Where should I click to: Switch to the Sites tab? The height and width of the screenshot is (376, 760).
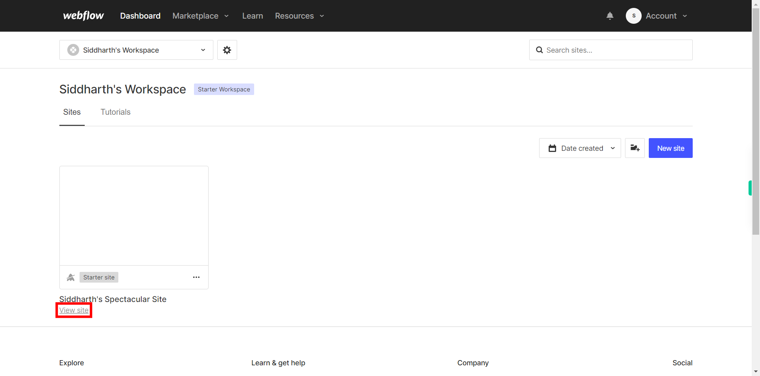tap(72, 112)
